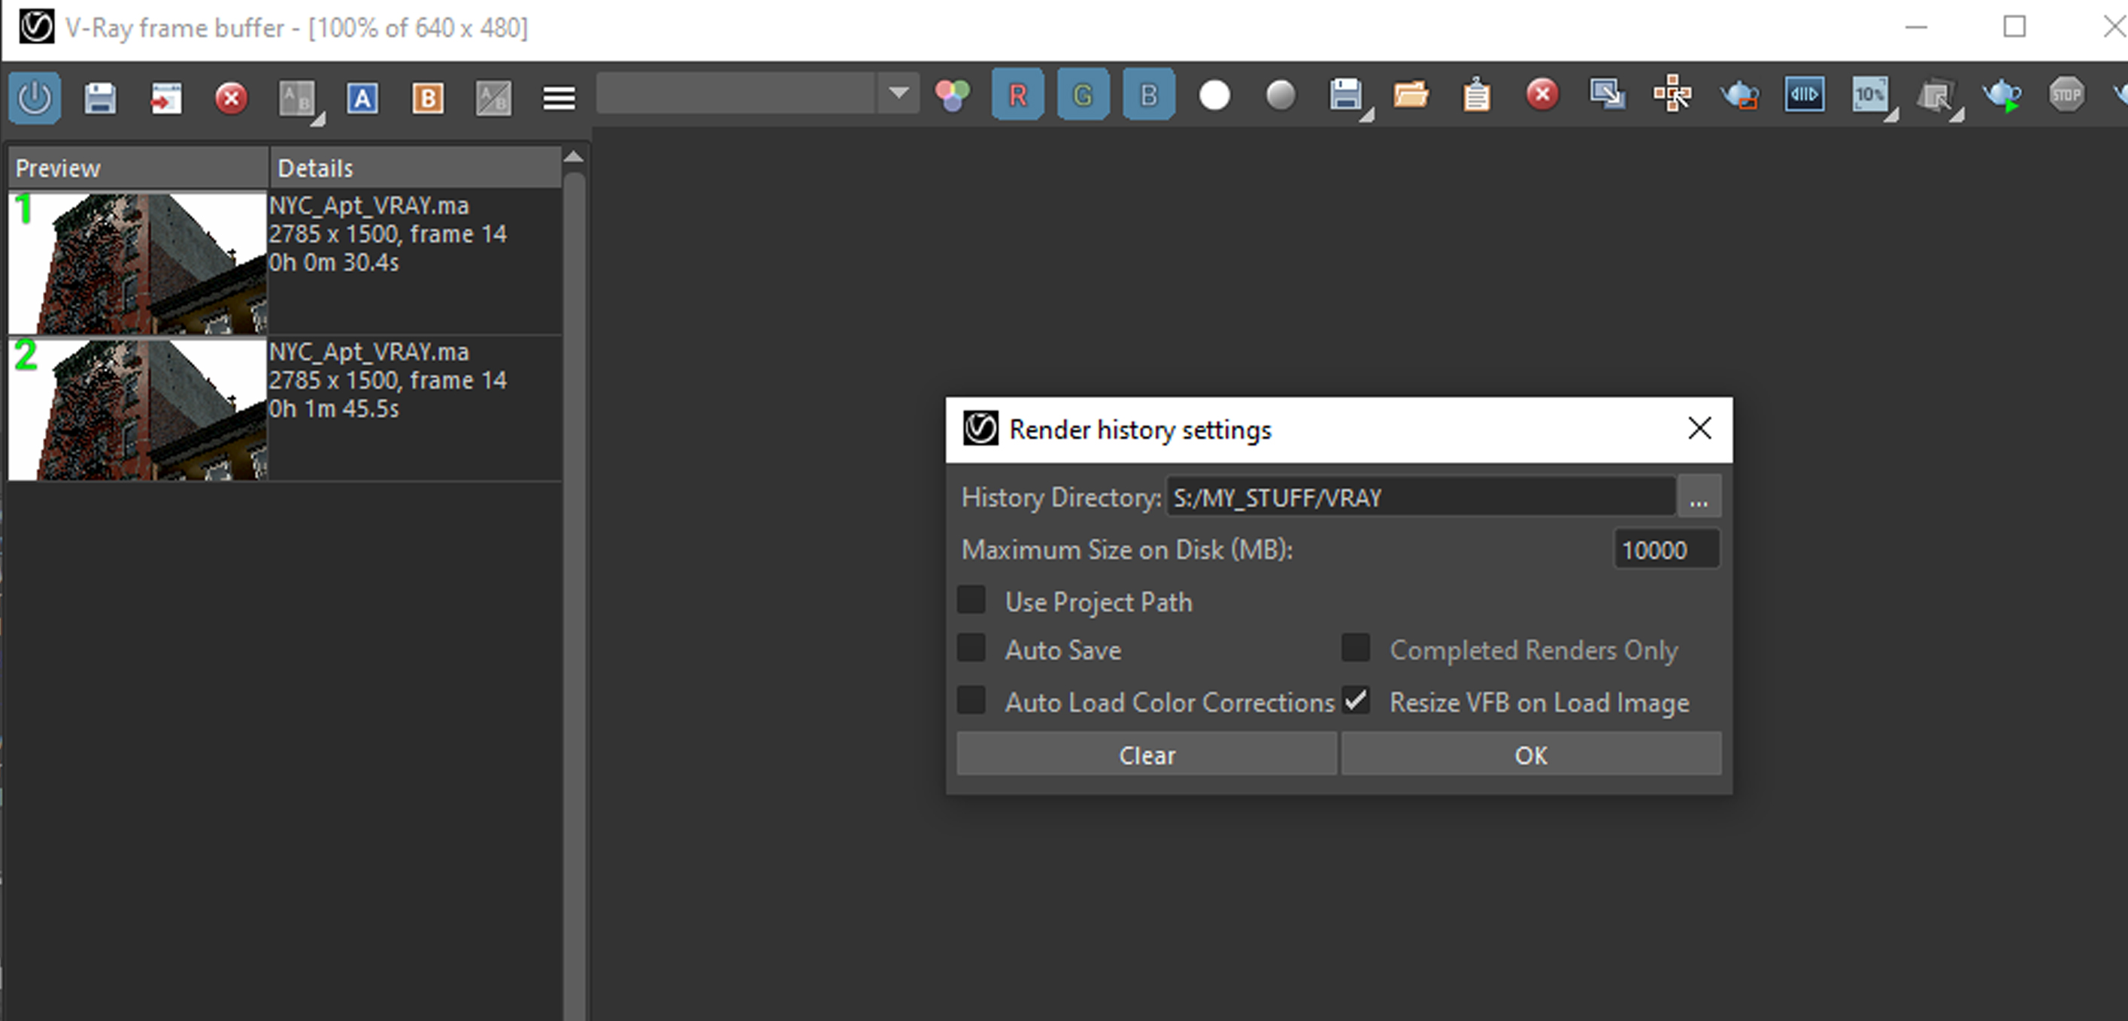Set image as B comparison

(427, 98)
